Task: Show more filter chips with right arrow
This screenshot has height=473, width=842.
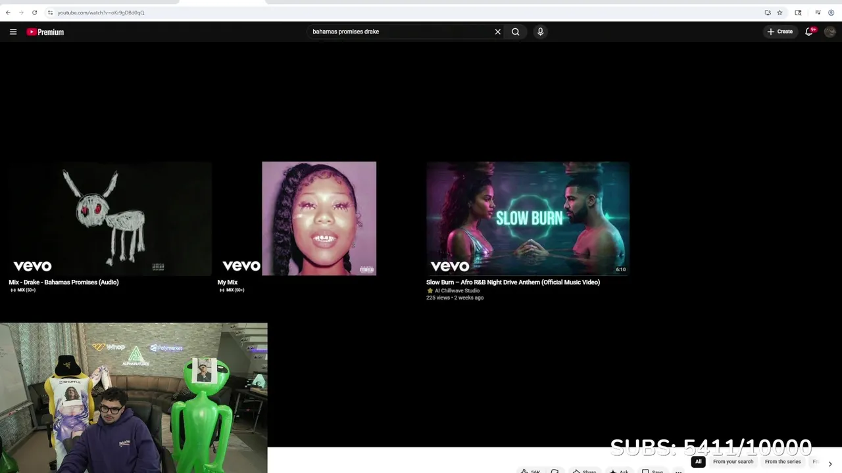Action: (830, 464)
